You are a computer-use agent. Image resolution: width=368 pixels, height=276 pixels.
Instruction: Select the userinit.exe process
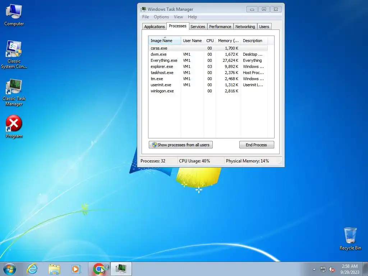208,85
